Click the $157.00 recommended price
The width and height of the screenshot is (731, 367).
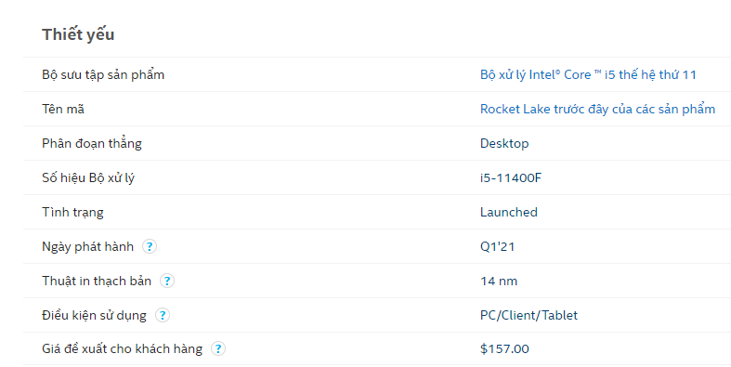click(x=504, y=348)
